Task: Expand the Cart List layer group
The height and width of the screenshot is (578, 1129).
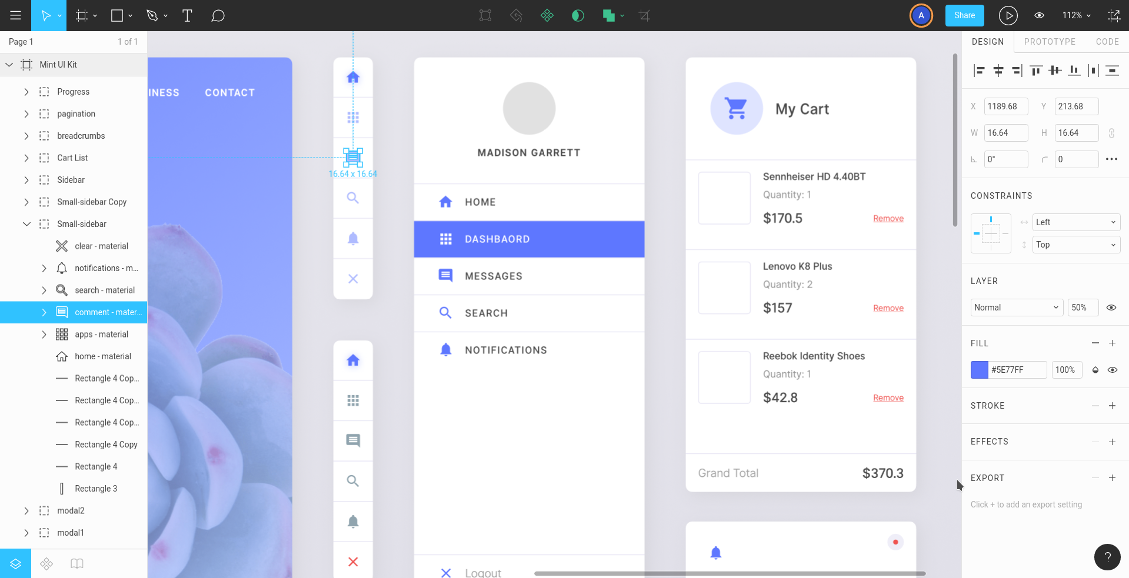Action: point(26,158)
